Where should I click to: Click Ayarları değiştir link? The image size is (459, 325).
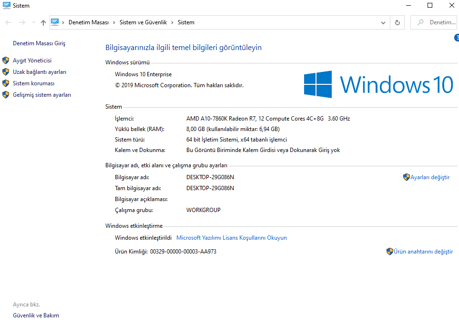click(x=430, y=177)
